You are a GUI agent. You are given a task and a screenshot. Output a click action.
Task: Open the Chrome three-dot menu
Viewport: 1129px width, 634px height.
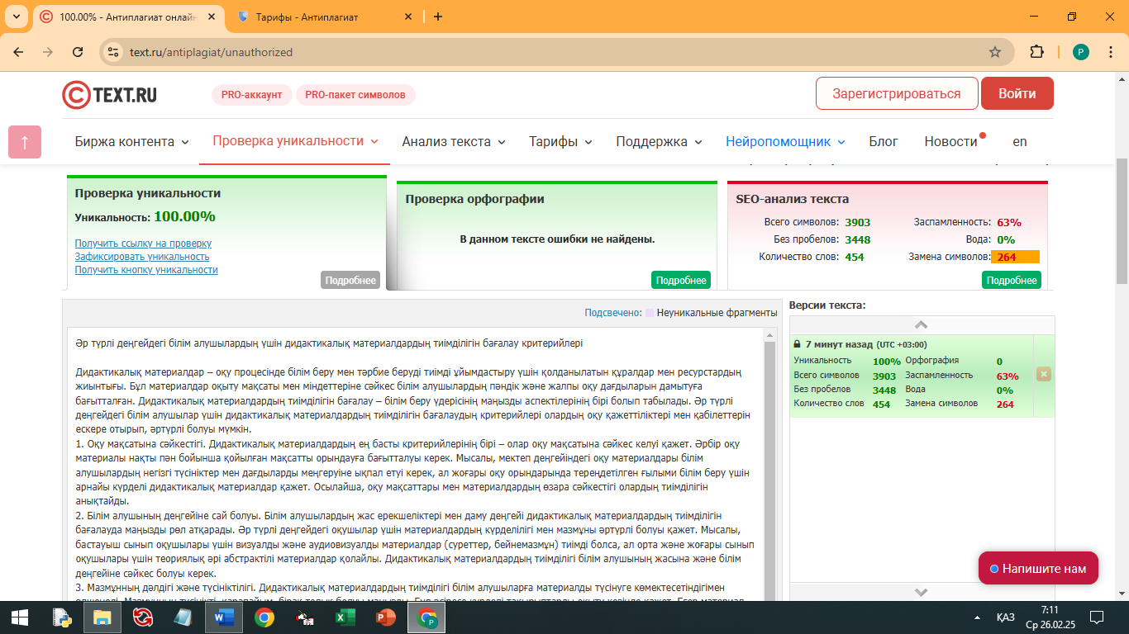pos(1111,52)
